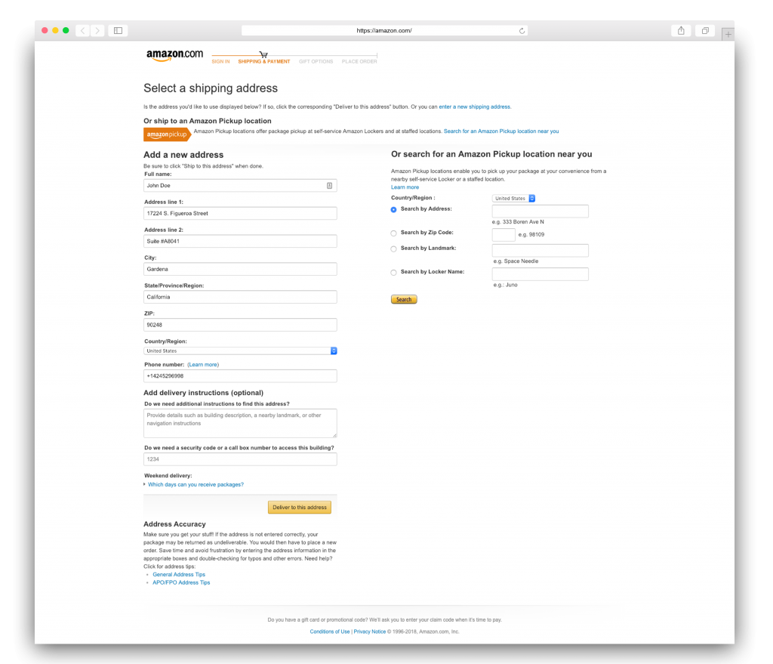This screenshot has width=773, height=664.
Task: Click the SIGN IN checkout step
Action: (220, 62)
